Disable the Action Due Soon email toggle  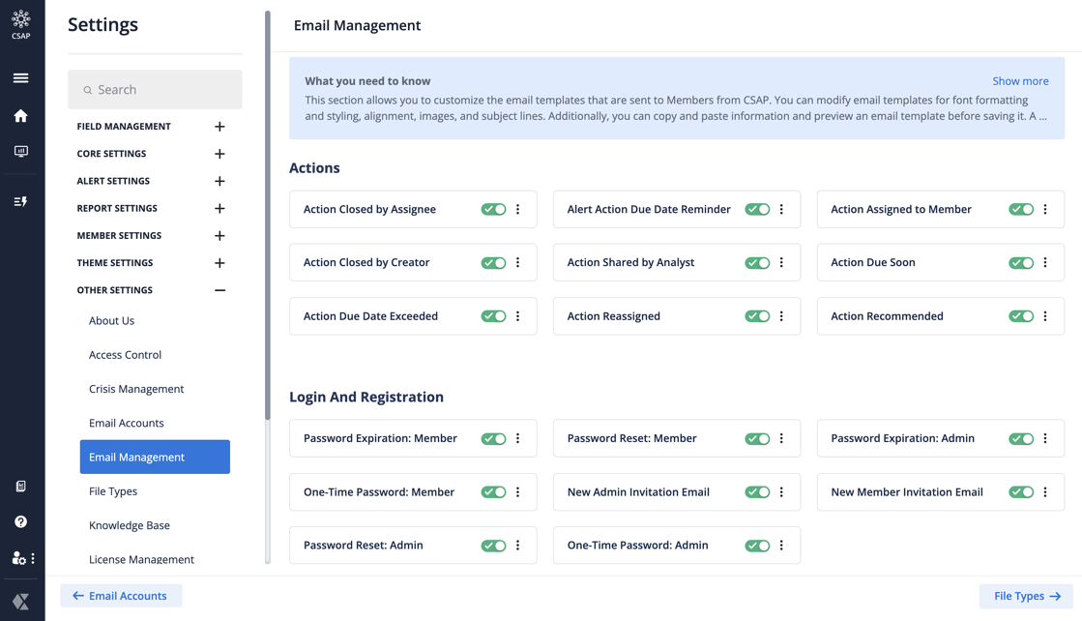pos(1021,263)
